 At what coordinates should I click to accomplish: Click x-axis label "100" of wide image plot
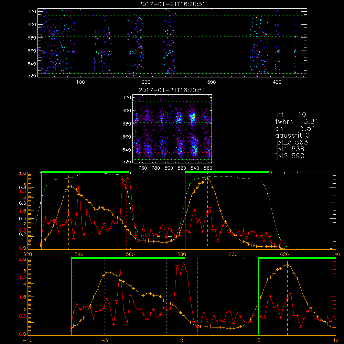(x=80, y=82)
